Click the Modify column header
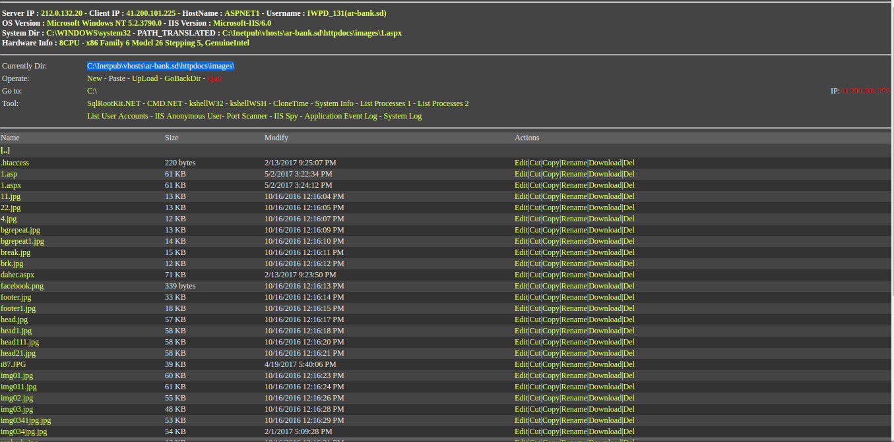The width and height of the screenshot is (894, 442). click(276, 138)
